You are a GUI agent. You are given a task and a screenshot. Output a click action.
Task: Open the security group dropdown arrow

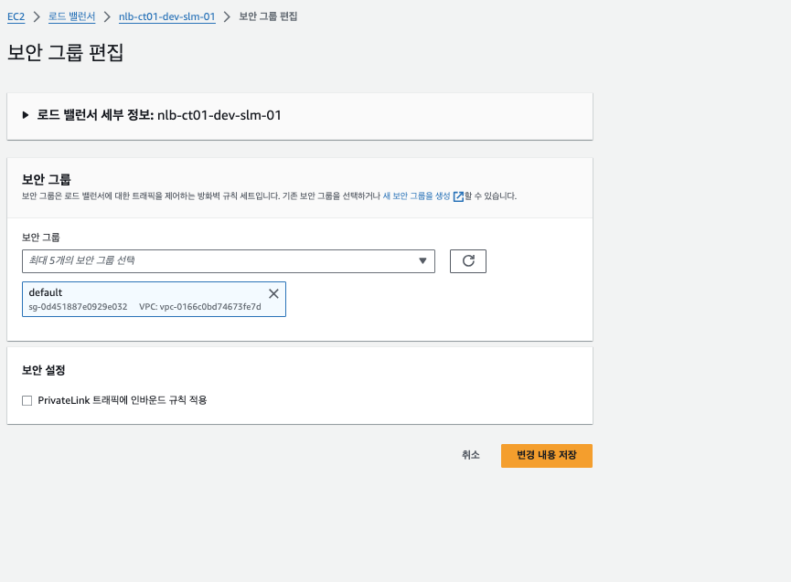(422, 261)
